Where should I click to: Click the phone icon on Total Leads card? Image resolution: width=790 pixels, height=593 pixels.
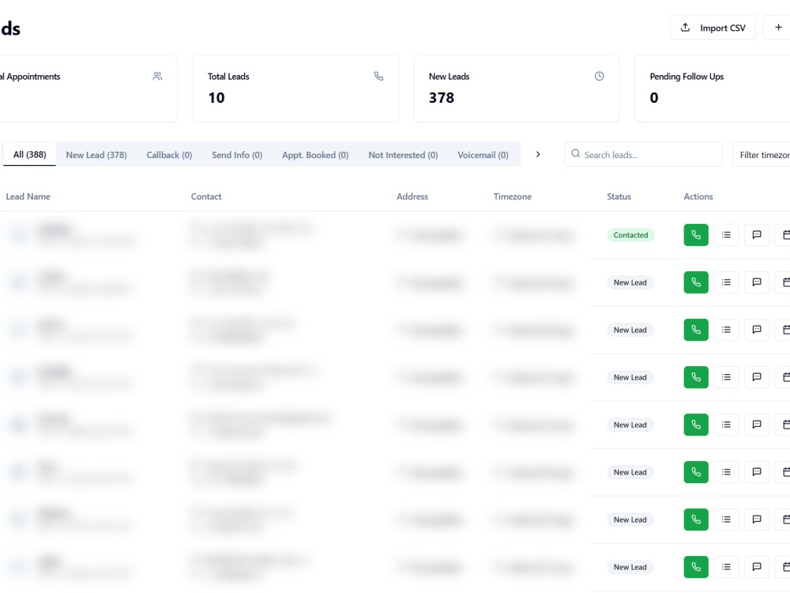point(378,76)
